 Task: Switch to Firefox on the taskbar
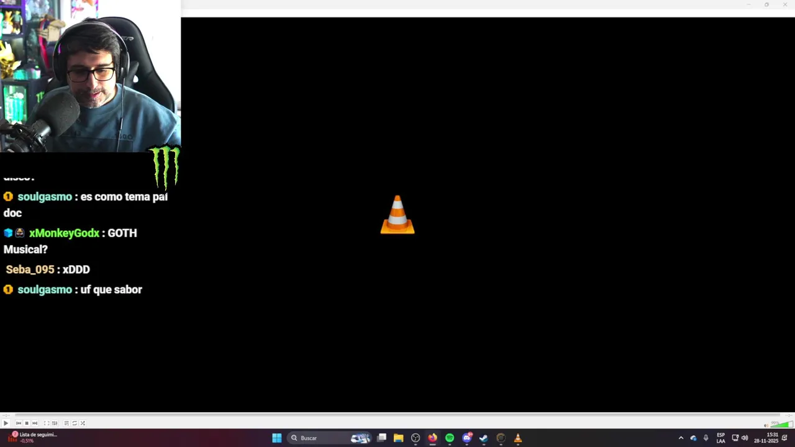click(x=432, y=438)
